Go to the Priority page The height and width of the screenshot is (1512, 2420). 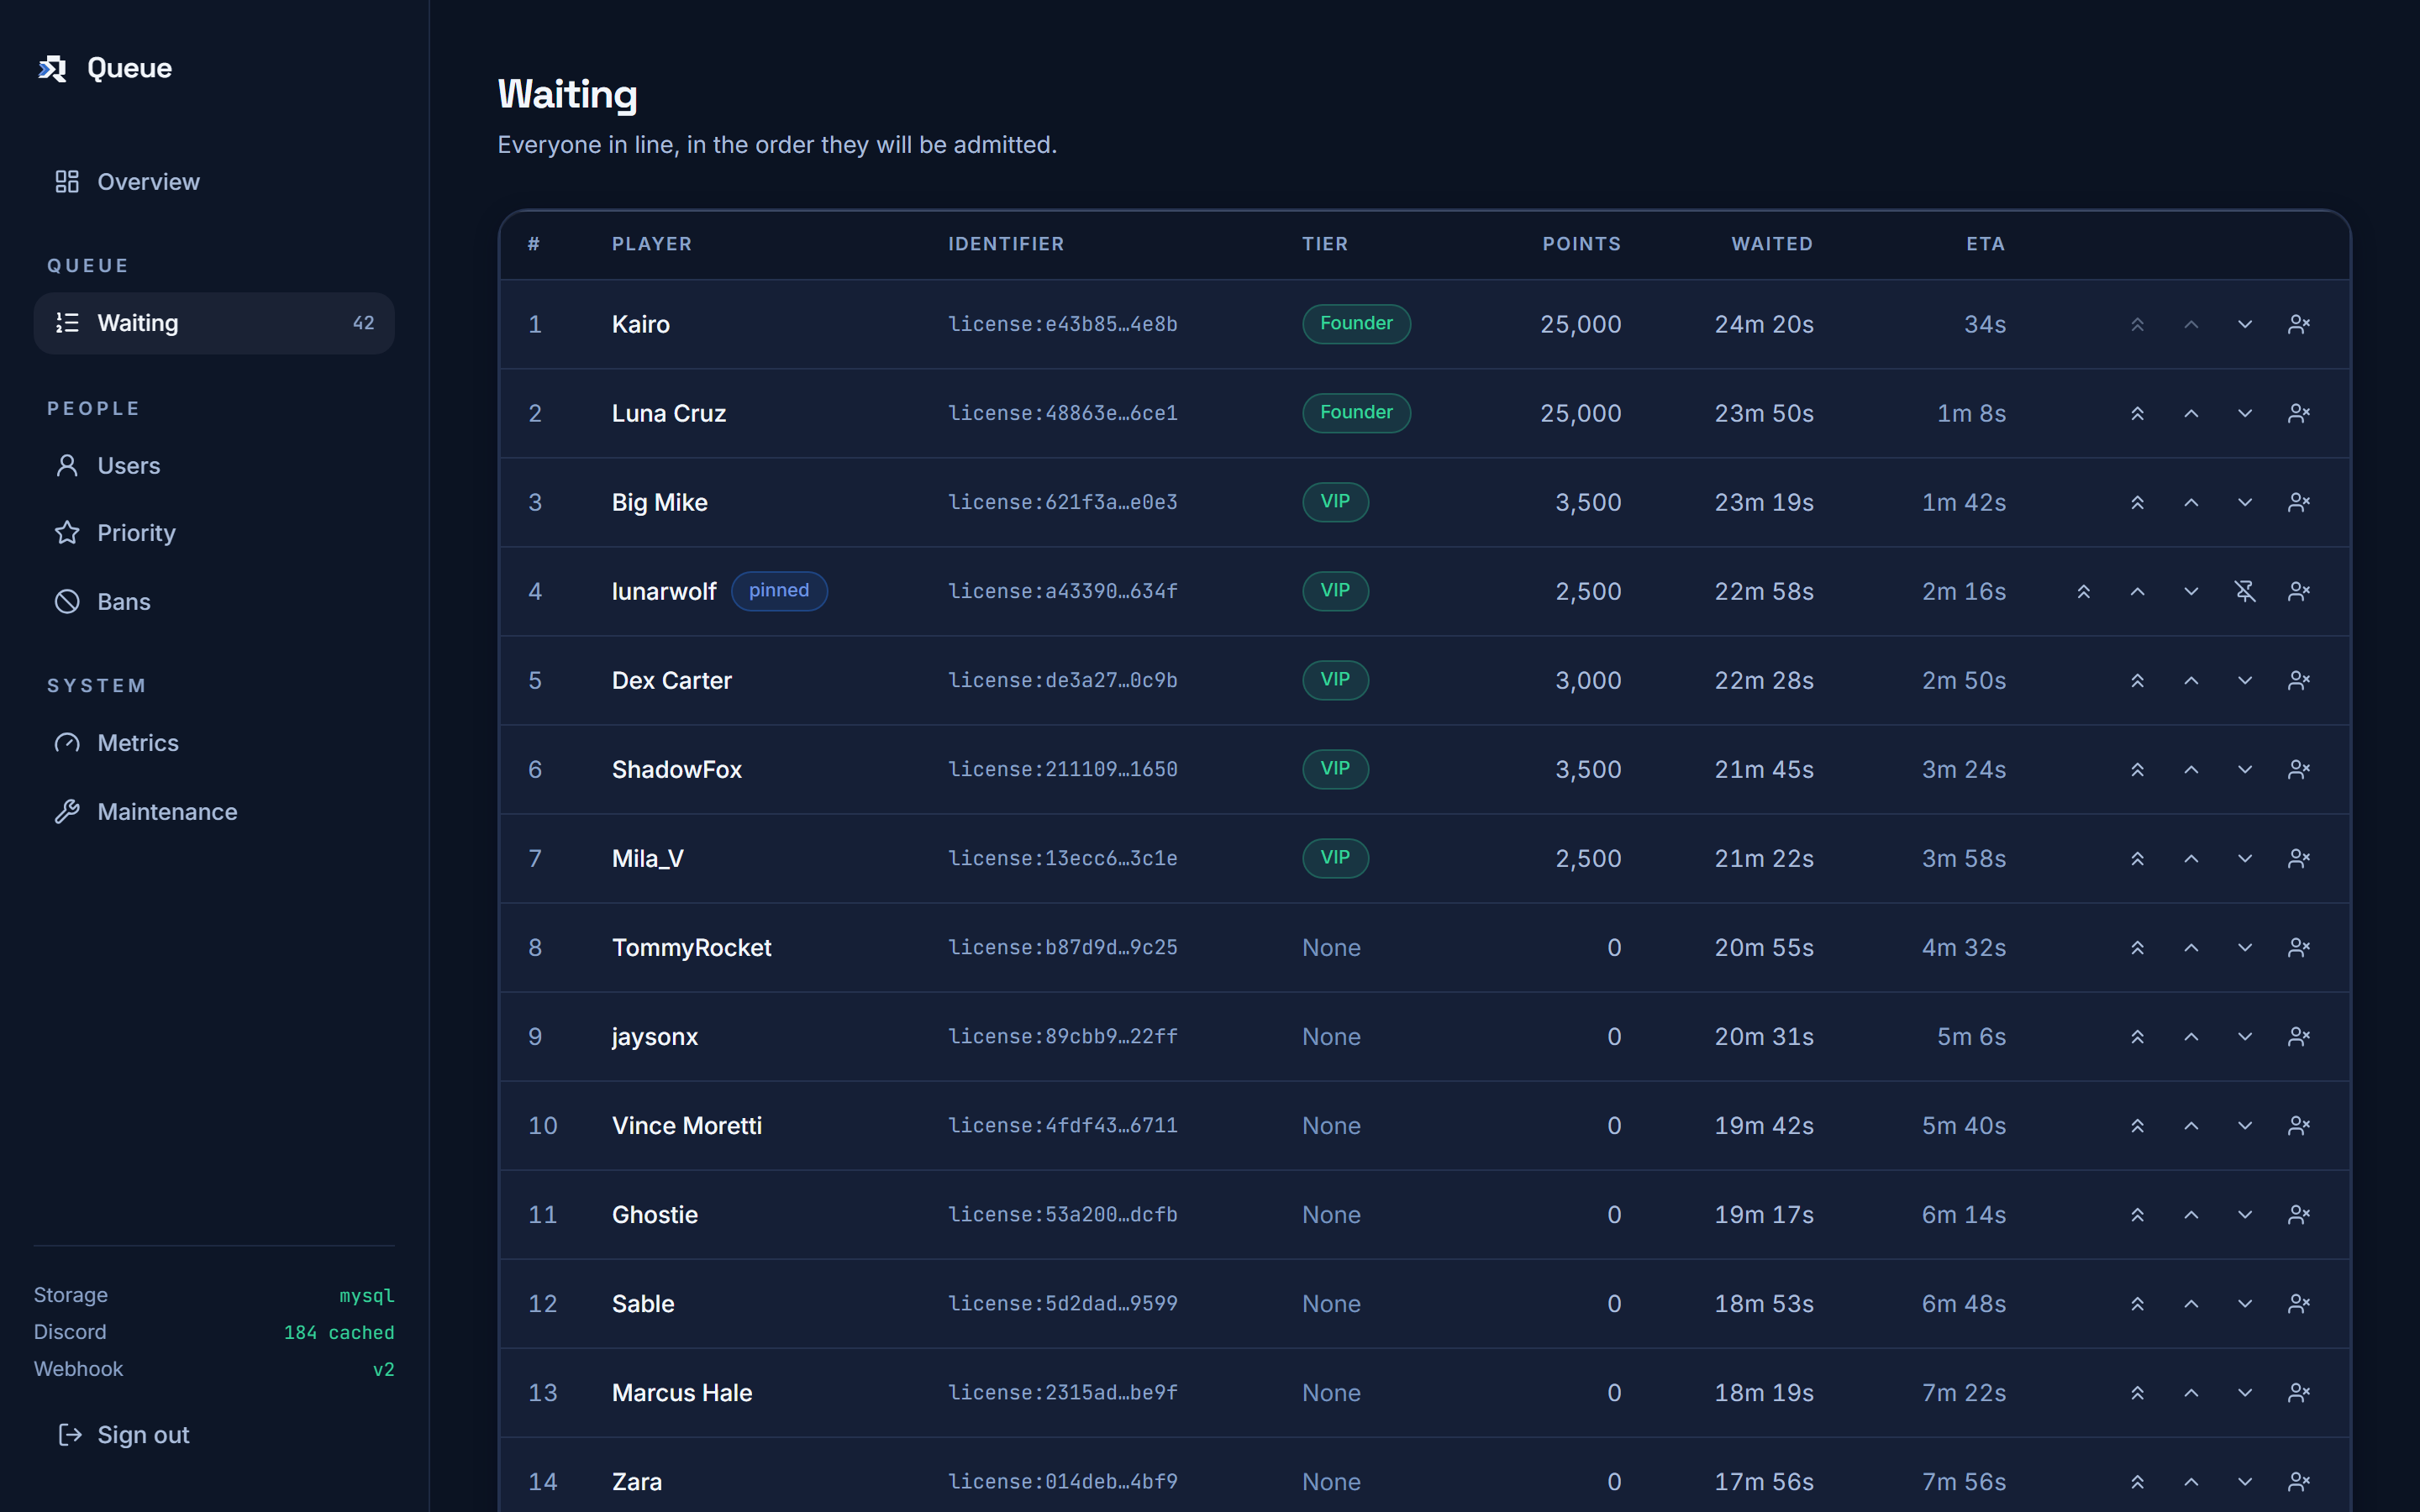(x=214, y=533)
